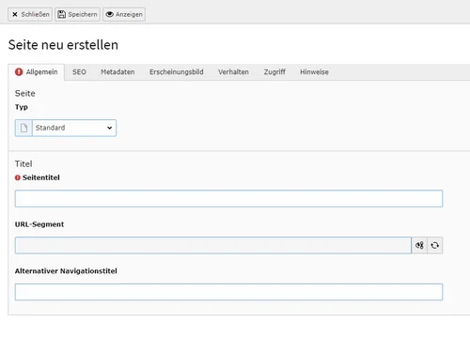This screenshot has width=470, height=352.
Task: Click the URL-Segment label
Action: point(39,224)
